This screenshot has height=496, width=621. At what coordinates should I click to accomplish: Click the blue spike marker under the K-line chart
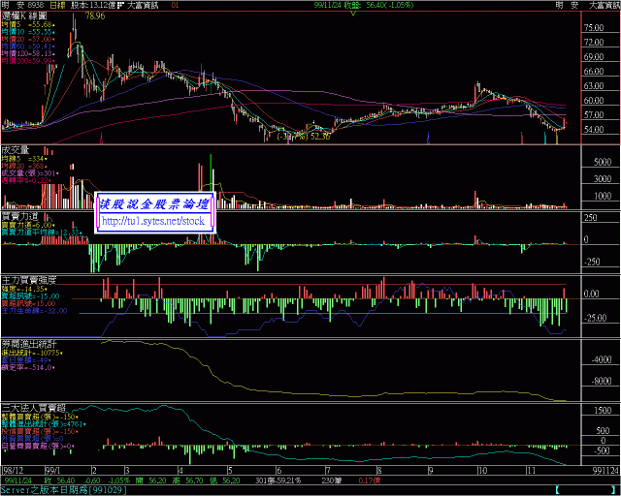pos(428,138)
